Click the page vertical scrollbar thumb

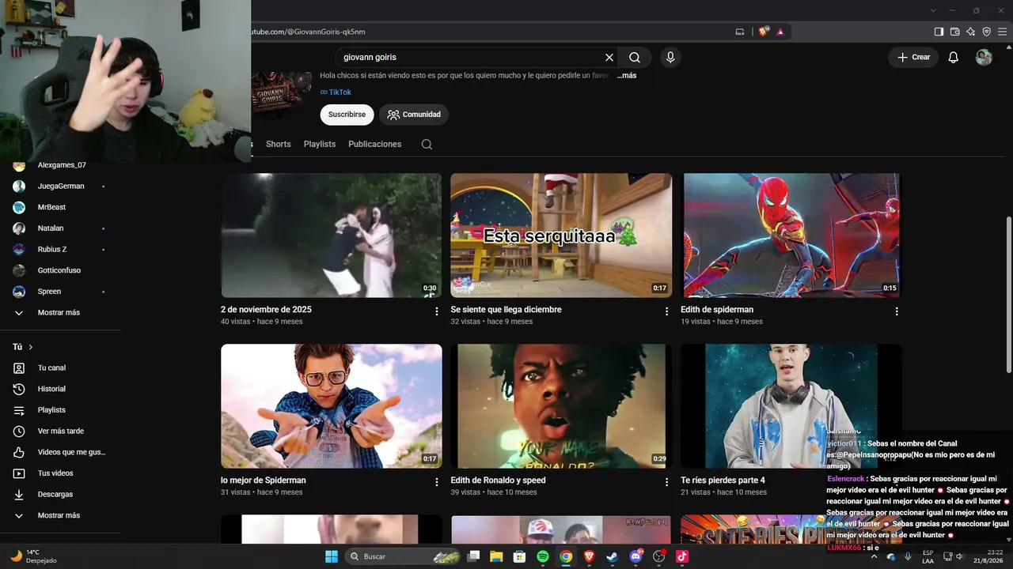point(1008,295)
